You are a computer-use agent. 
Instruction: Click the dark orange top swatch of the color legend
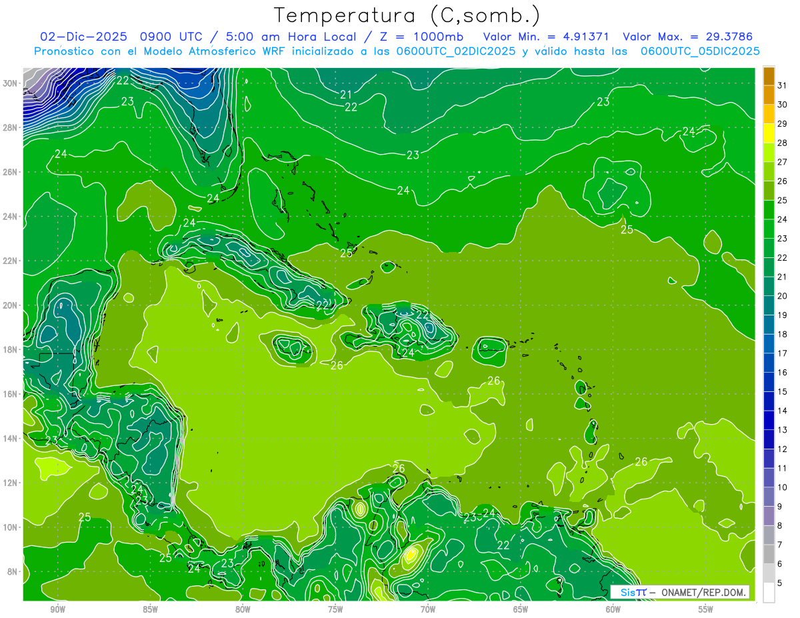pos(769,76)
